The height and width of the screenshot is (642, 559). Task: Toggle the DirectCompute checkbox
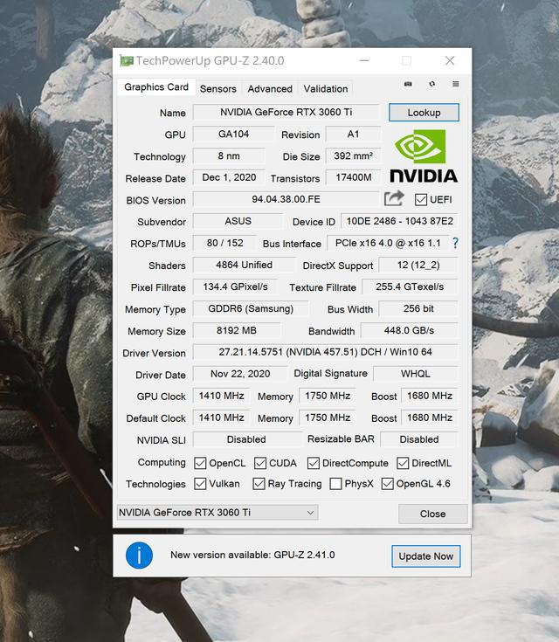click(x=314, y=463)
